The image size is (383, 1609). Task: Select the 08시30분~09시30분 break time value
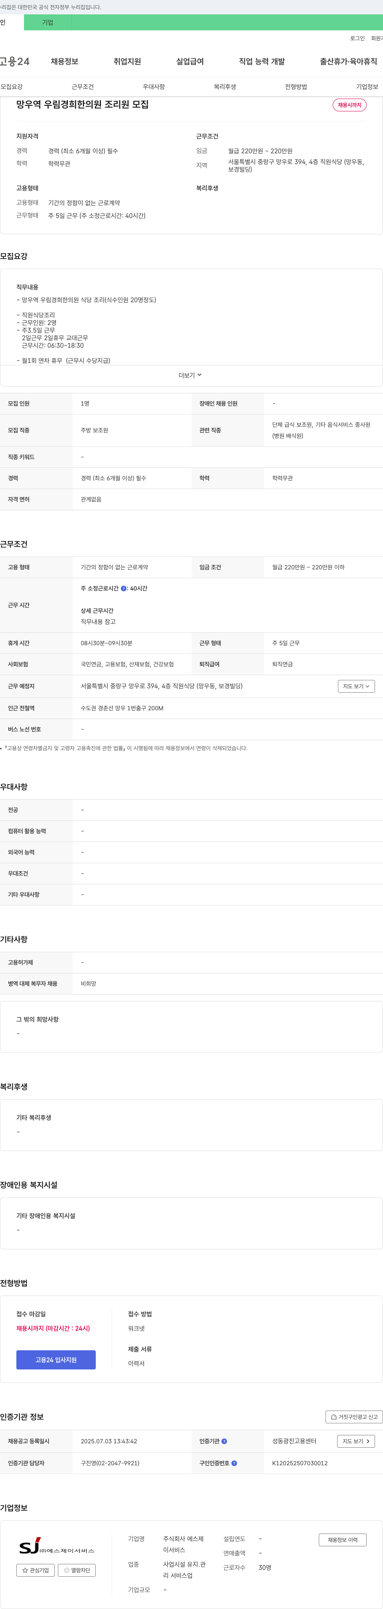(x=106, y=643)
